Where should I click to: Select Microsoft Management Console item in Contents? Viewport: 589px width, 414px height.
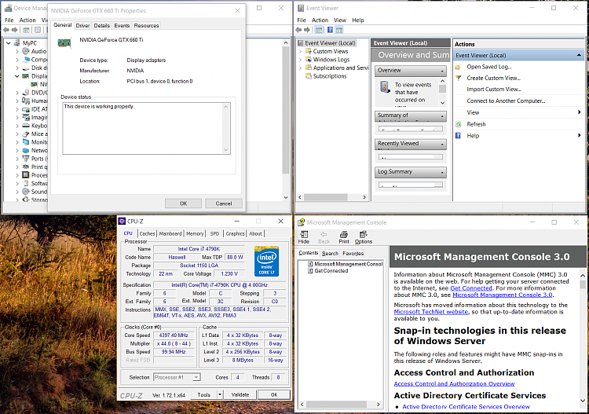[x=348, y=264]
